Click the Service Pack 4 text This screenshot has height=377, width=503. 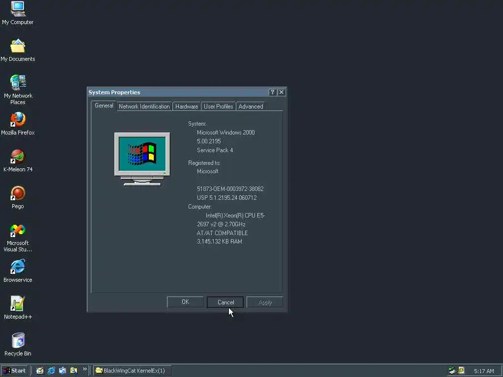215,150
